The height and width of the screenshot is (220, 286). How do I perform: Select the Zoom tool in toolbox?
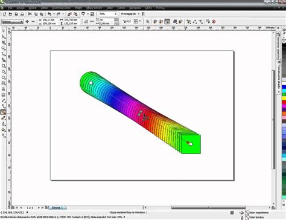(x=4, y=48)
